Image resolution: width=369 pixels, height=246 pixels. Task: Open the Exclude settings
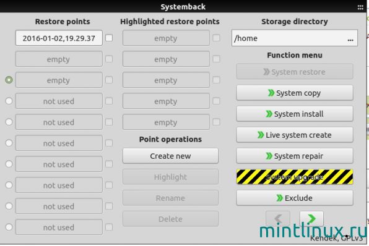point(295,198)
